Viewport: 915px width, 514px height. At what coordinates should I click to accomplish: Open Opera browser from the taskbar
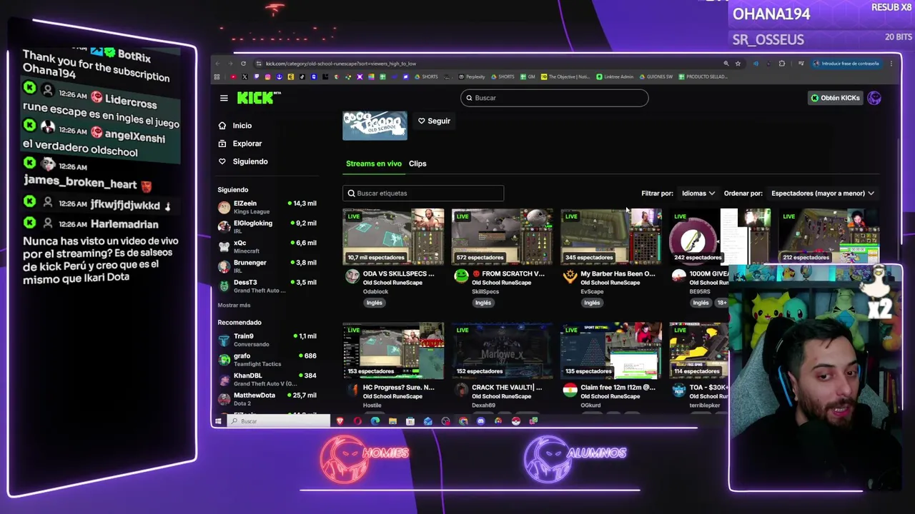coord(357,421)
